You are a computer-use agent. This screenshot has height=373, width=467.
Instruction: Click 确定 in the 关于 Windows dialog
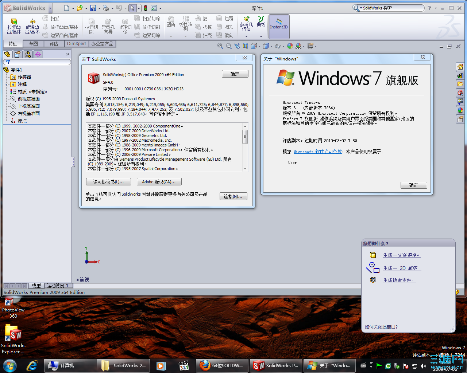[x=414, y=185]
